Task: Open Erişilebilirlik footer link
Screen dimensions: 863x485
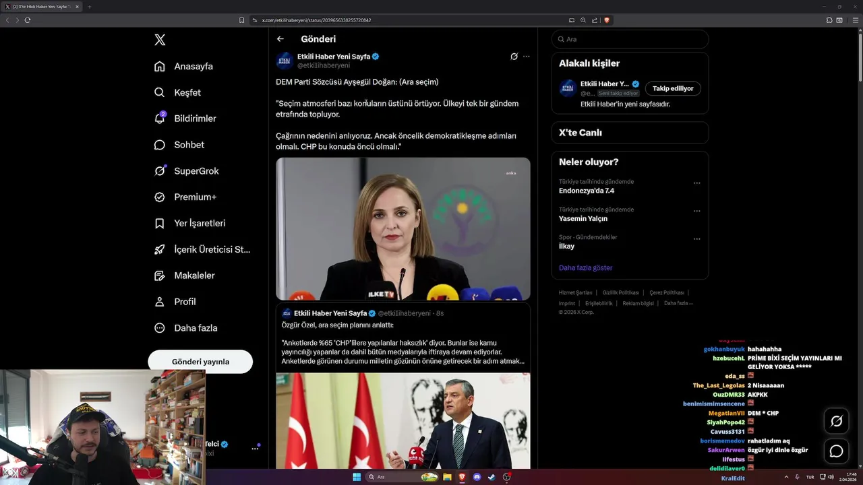Action: click(x=599, y=303)
